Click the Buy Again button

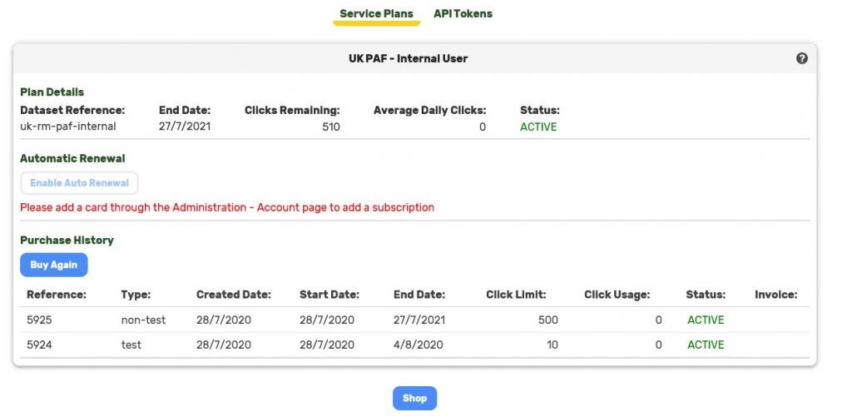pos(54,265)
